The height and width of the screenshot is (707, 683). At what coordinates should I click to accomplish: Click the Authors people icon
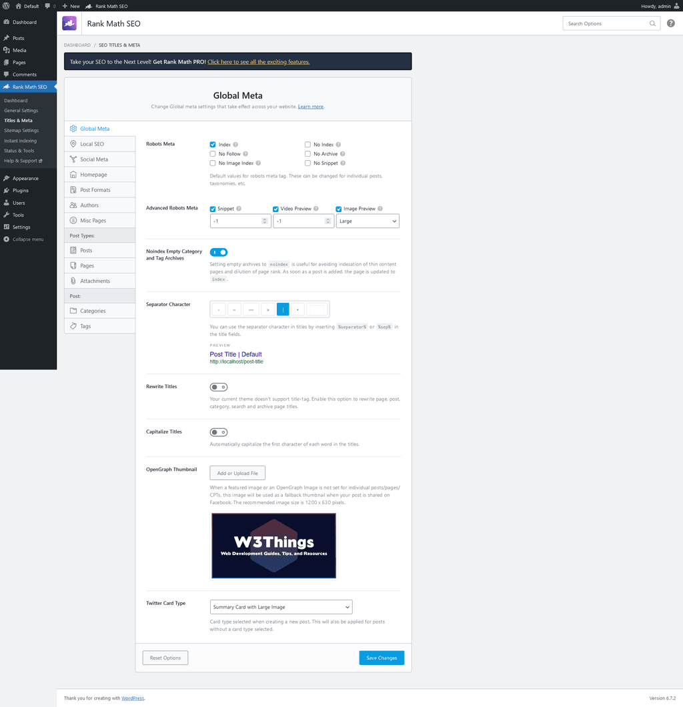pos(73,205)
